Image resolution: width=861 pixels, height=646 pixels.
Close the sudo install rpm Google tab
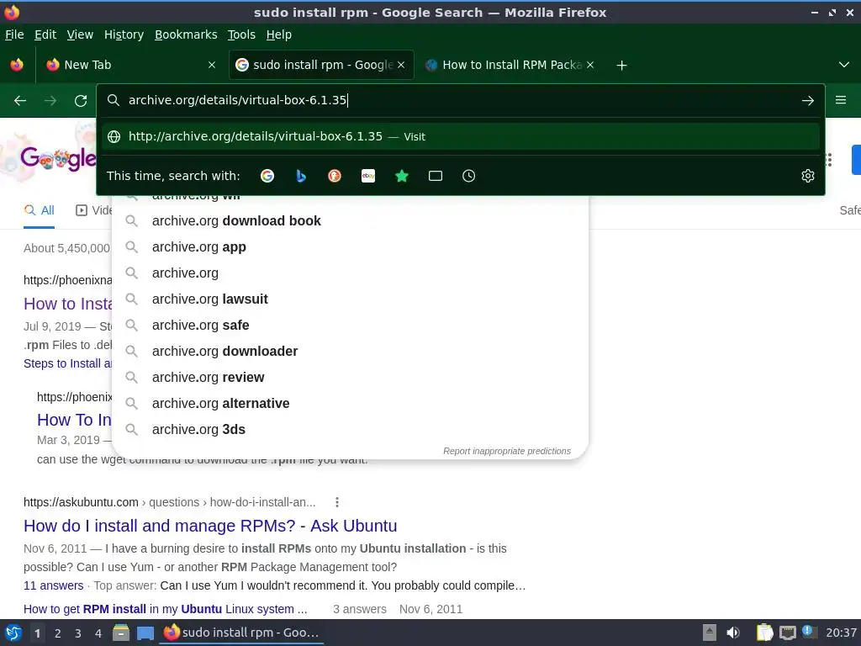pyautogui.click(x=401, y=65)
